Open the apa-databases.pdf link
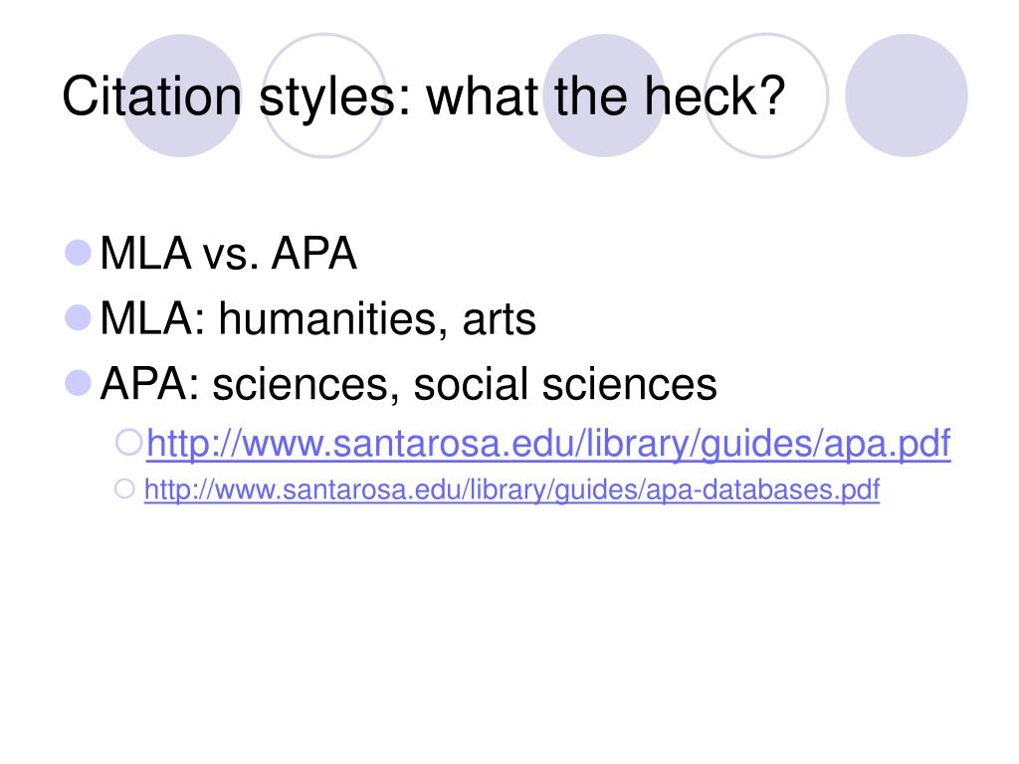The width and height of the screenshot is (1019, 764). pyautogui.click(x=512, y=489)
